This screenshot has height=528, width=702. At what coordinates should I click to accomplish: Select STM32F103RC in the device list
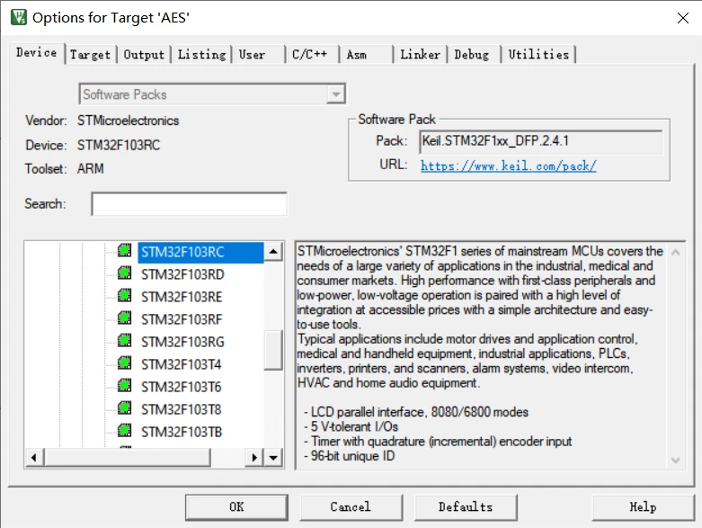pyautogui.click(x=200, y=252)
